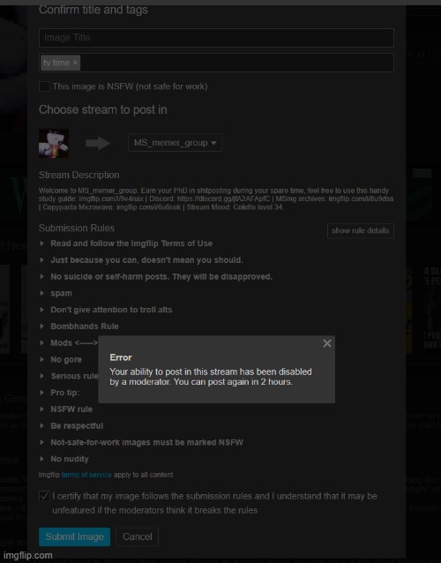441x563 pixels.
Task: Click the user avatar thumbnail
Action: coord(54,144)
